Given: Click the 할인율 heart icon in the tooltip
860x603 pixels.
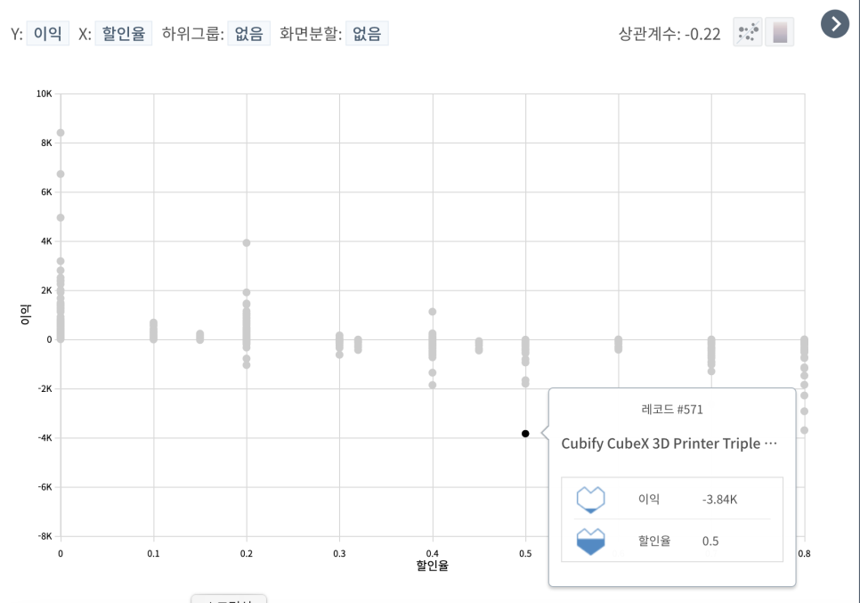Looking at the screenshot, I should click(591, 541).
